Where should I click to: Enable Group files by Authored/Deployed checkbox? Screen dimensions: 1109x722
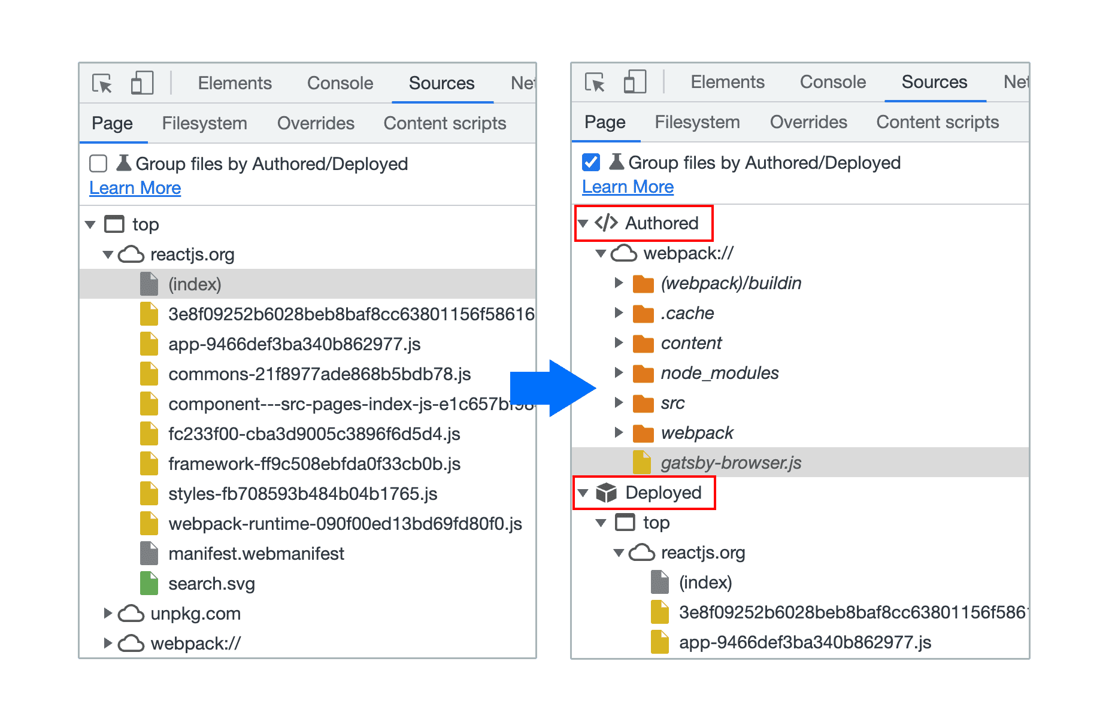click(x=98, y=162)
